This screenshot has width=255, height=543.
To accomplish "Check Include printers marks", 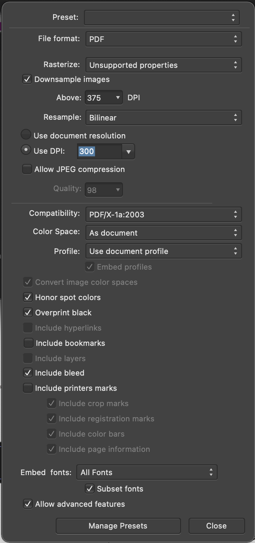I will point(28,388).
